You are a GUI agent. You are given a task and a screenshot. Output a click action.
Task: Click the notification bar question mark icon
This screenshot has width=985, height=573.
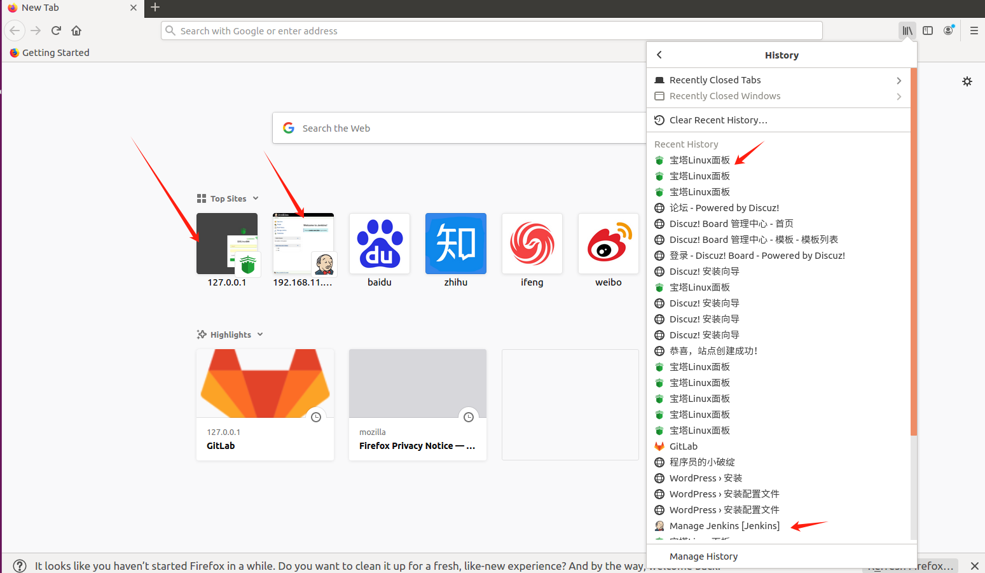pos(20,566)
